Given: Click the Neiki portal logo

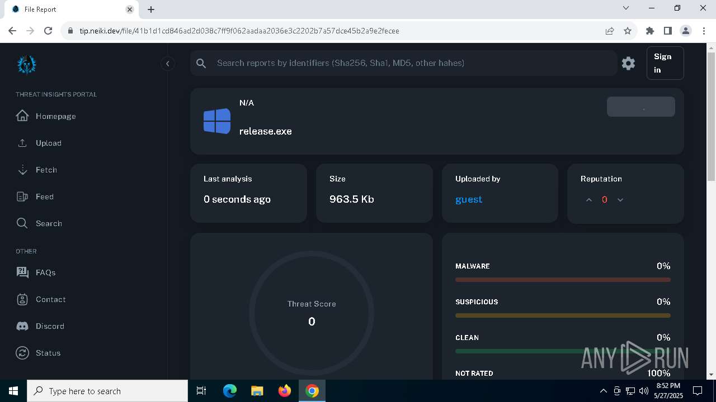Looking at the screenshot, I should point(27,65).
